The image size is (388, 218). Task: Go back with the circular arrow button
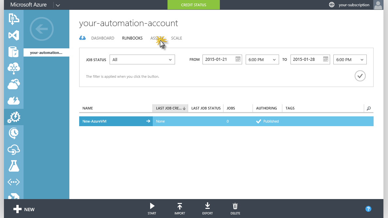(42, 29)
